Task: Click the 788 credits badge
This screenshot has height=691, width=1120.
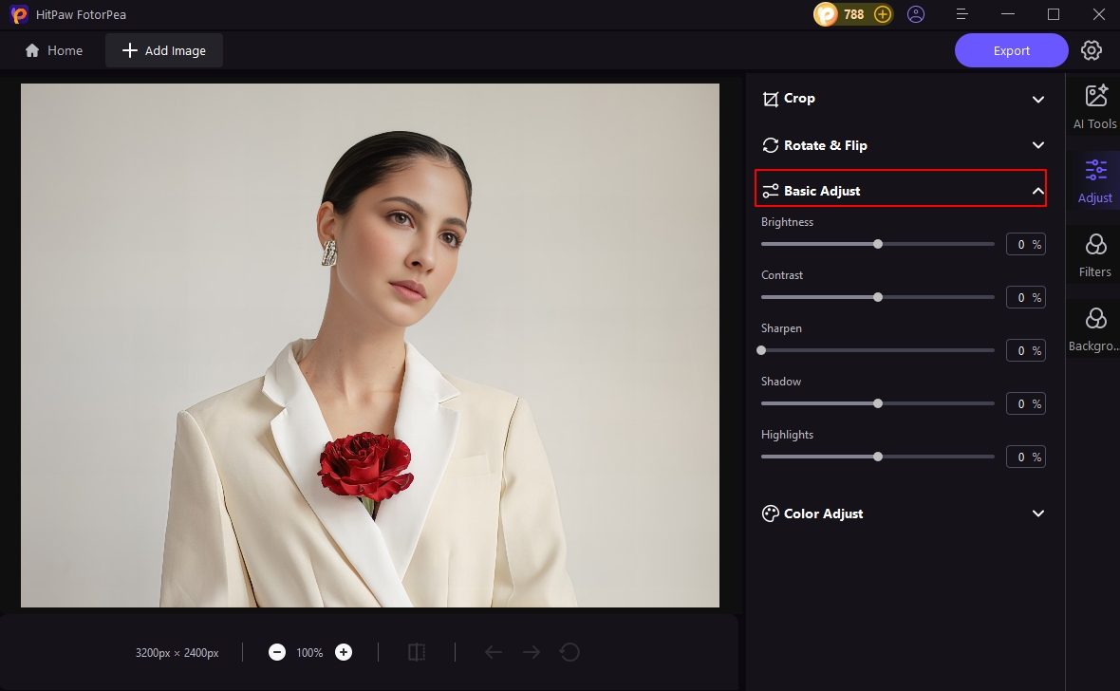Action: coord(852,14)
